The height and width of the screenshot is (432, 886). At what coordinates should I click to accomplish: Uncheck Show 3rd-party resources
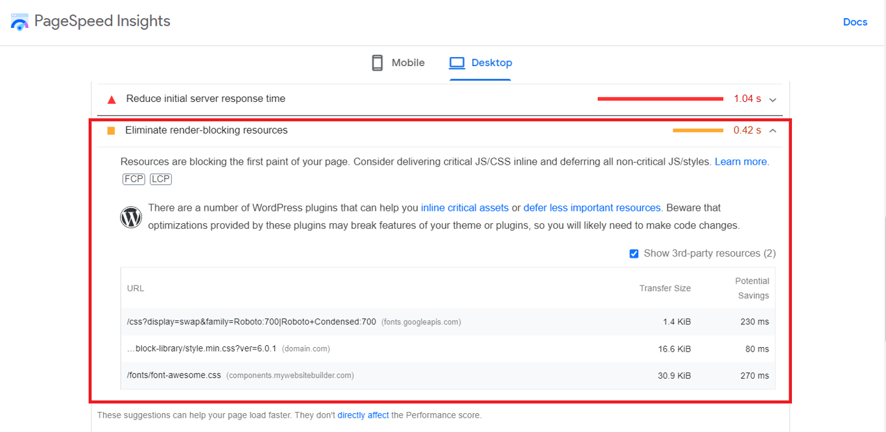tap(634, 254)
